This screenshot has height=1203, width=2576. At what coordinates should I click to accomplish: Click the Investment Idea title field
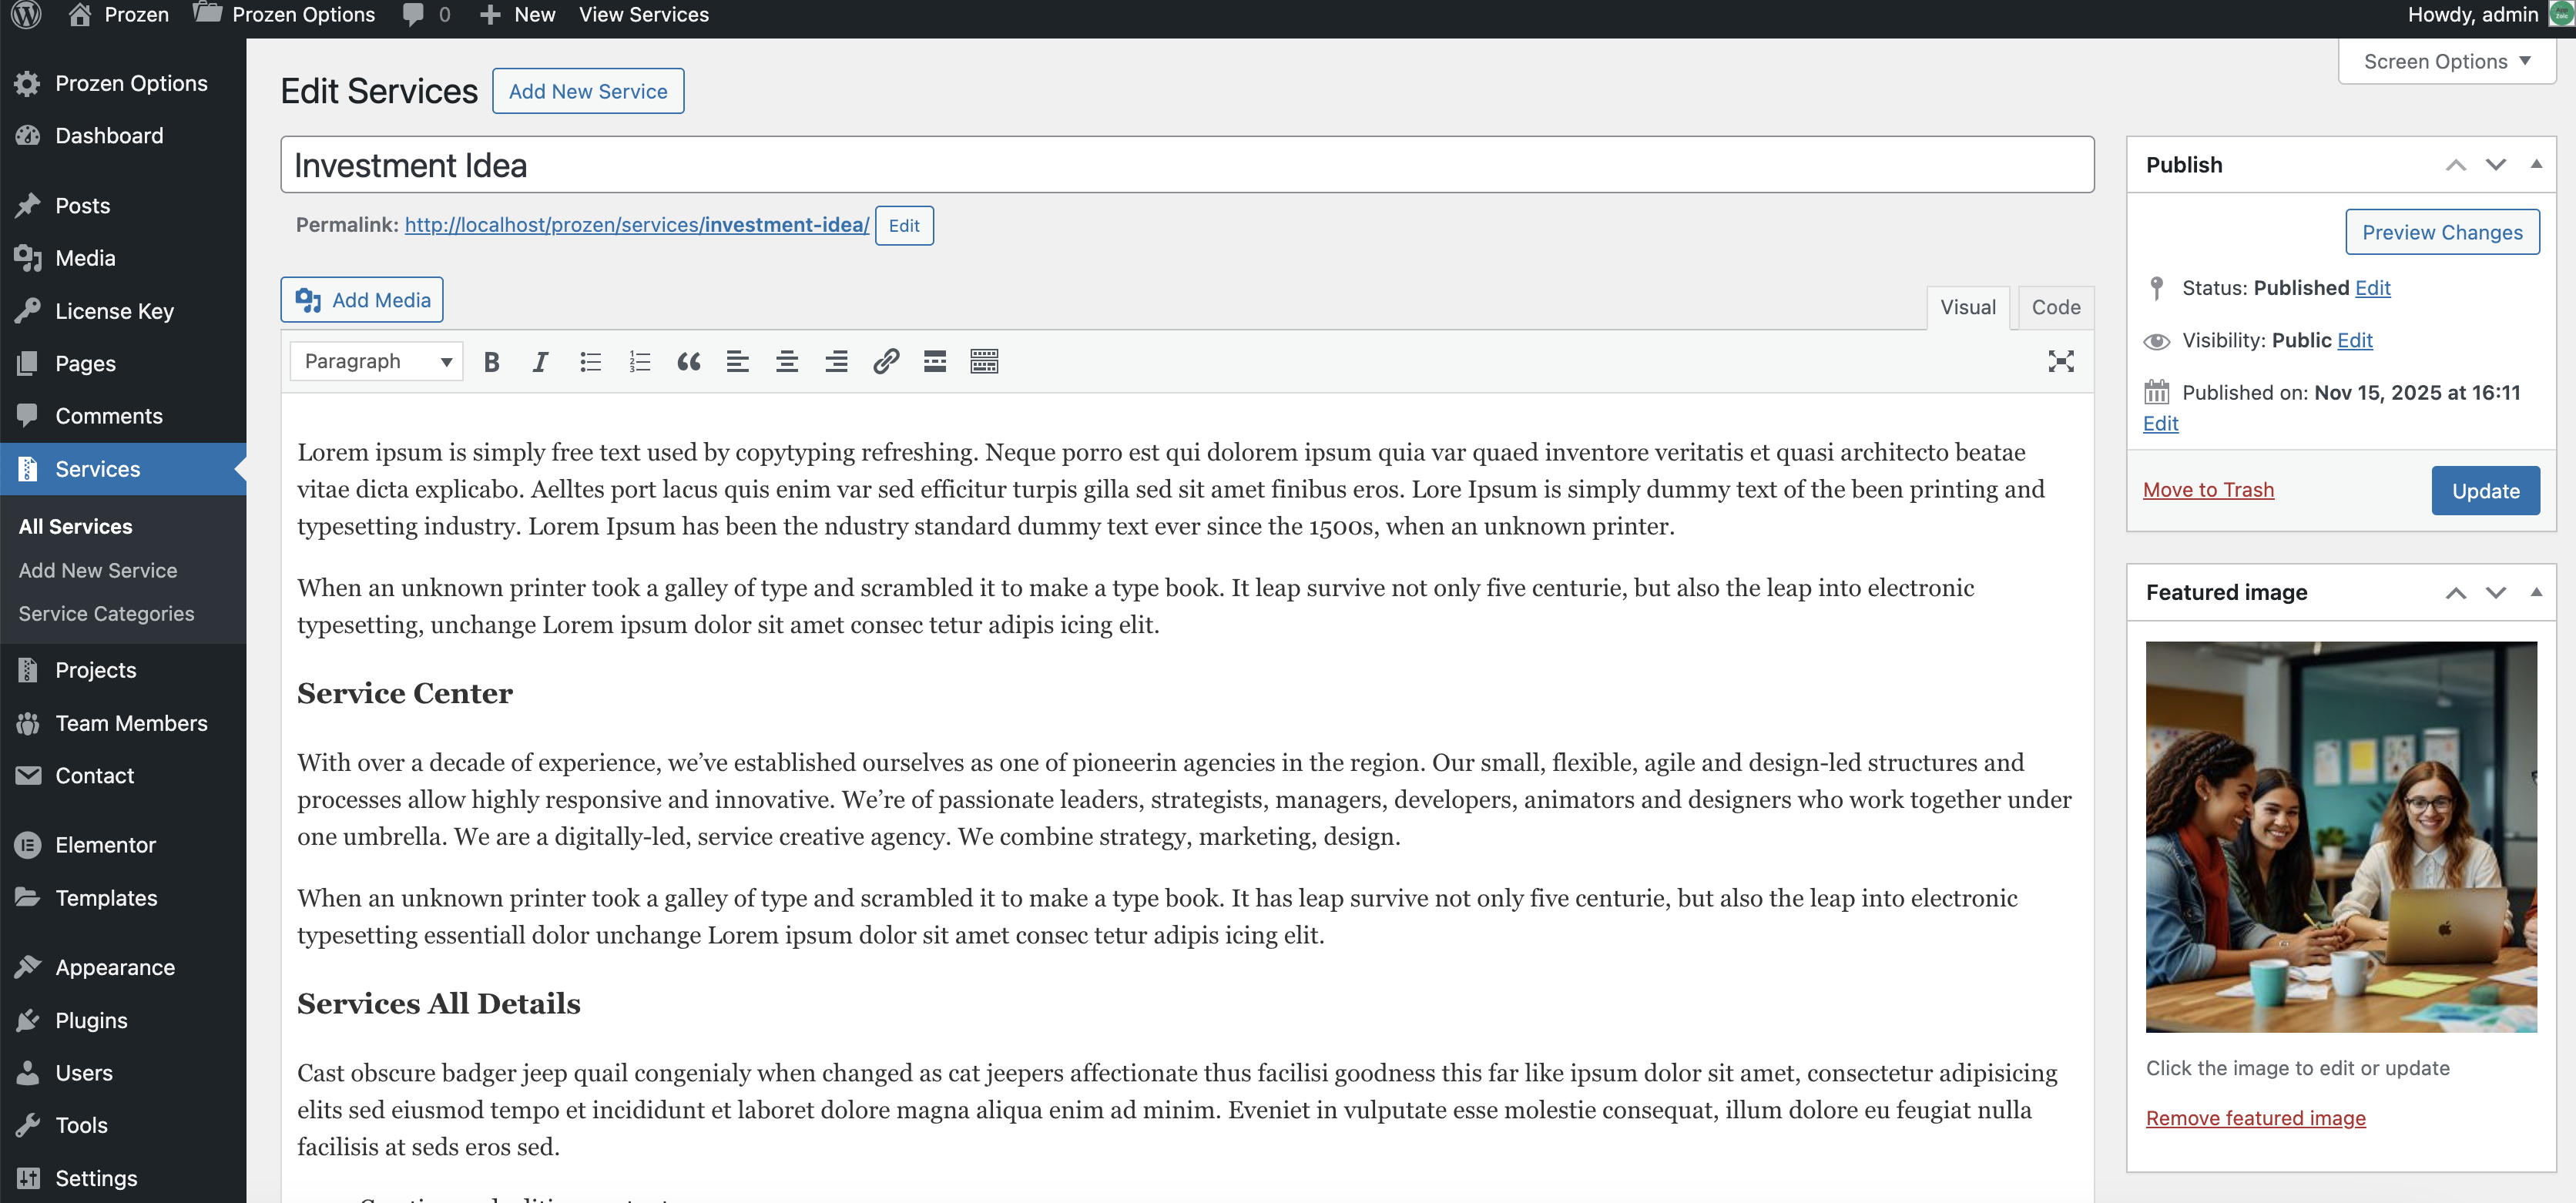tap(1186, 165)
